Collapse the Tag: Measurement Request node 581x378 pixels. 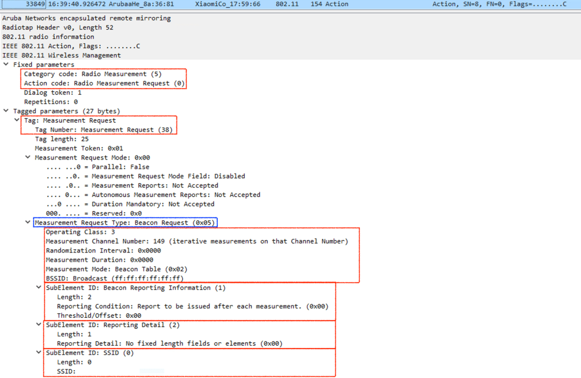(17, 120)
